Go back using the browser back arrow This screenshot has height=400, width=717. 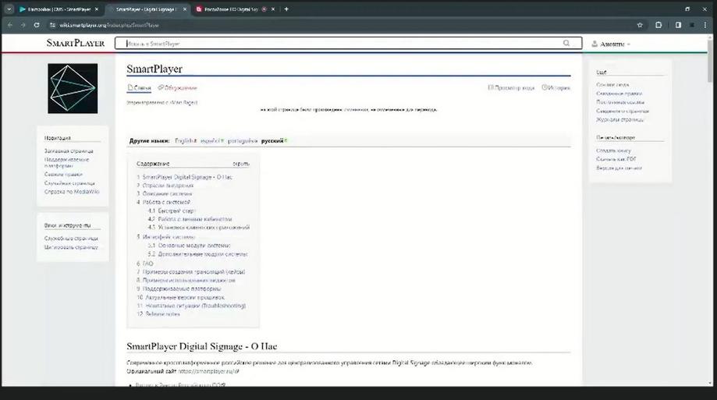click(10, 25)
